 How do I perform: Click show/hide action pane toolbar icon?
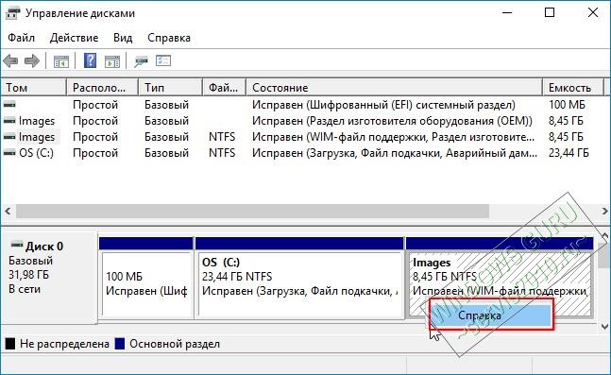pyautogui.click(x=112, y=61)
